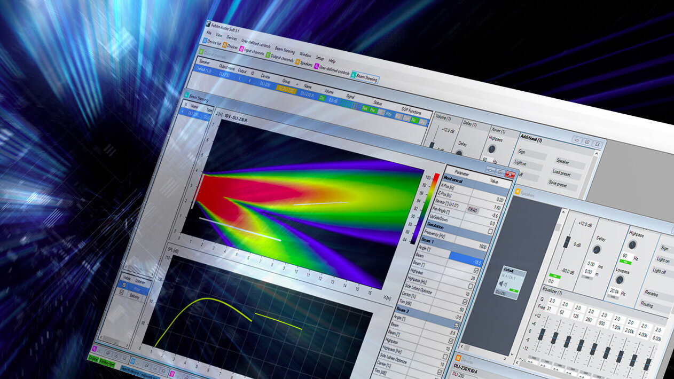Click the delay ms input field showing 0.00

click(x=591, y=264)
